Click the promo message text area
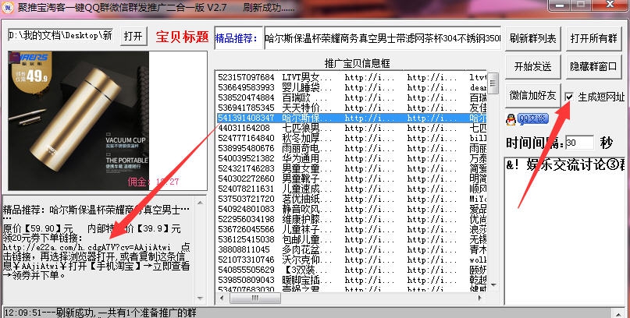Viewport: 630px width, 318px height. 97,249
